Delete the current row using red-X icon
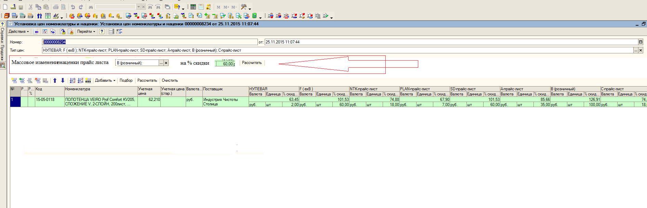 [38, 80]
